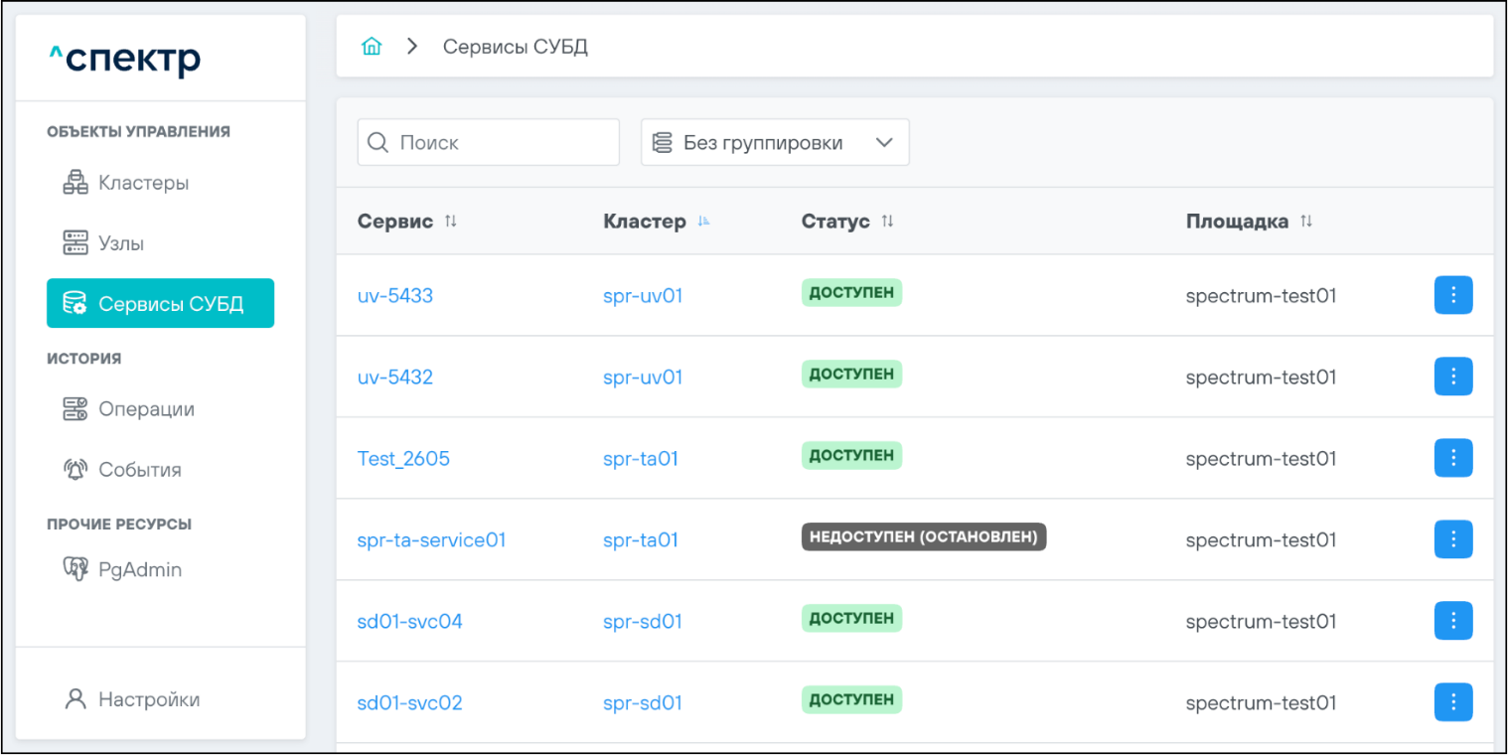Open Операции history page
This screenshot has height=755, width=1508.
[x=146, y=409]
